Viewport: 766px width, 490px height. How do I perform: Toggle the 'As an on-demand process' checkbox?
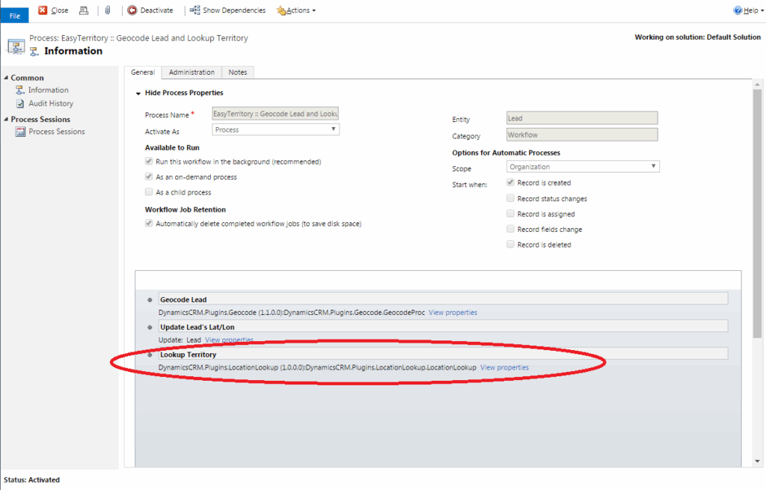149,177
